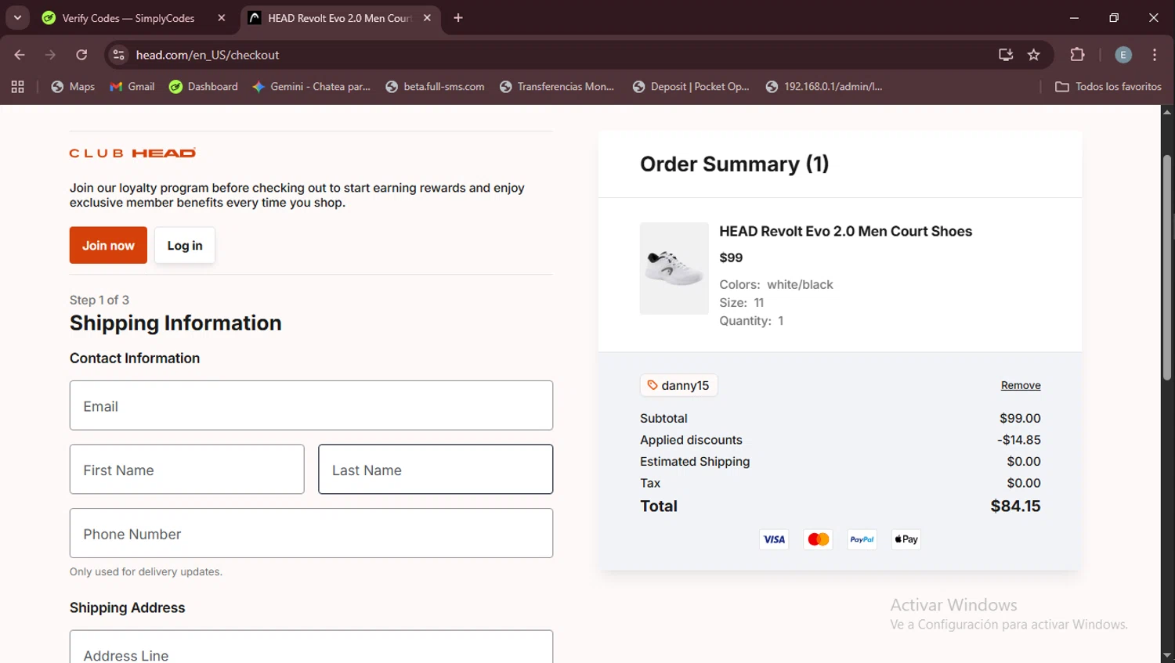Open the Extensions puzzle icon
This screenshot has height=663, width=1175.
1077,55
